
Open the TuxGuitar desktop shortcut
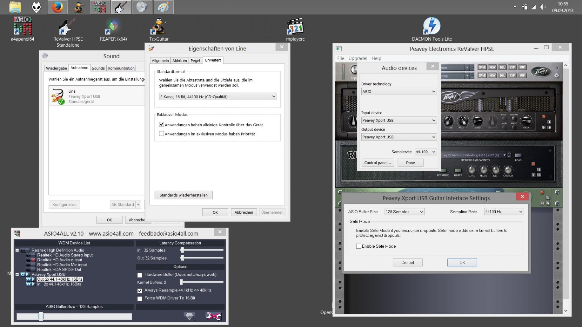pos(159,29)
